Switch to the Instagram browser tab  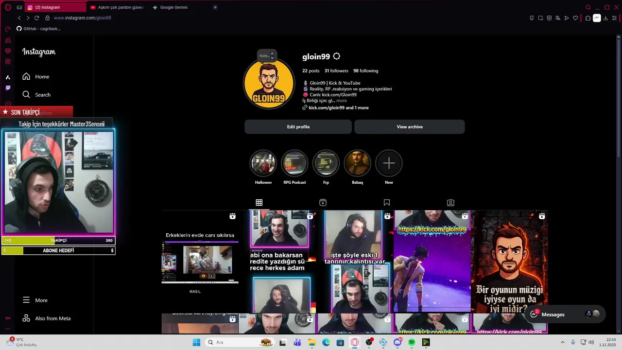point(55,7)
